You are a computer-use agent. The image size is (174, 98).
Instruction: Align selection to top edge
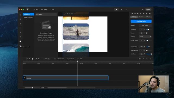click(141, 14)
